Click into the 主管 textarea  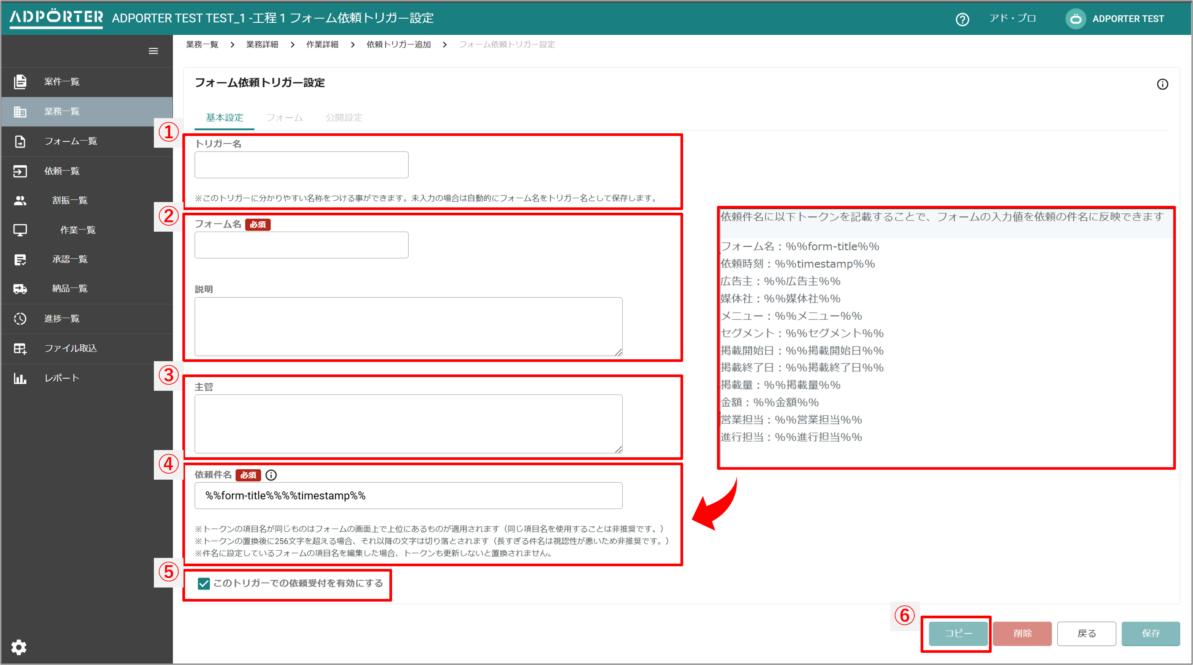point(408,424)
